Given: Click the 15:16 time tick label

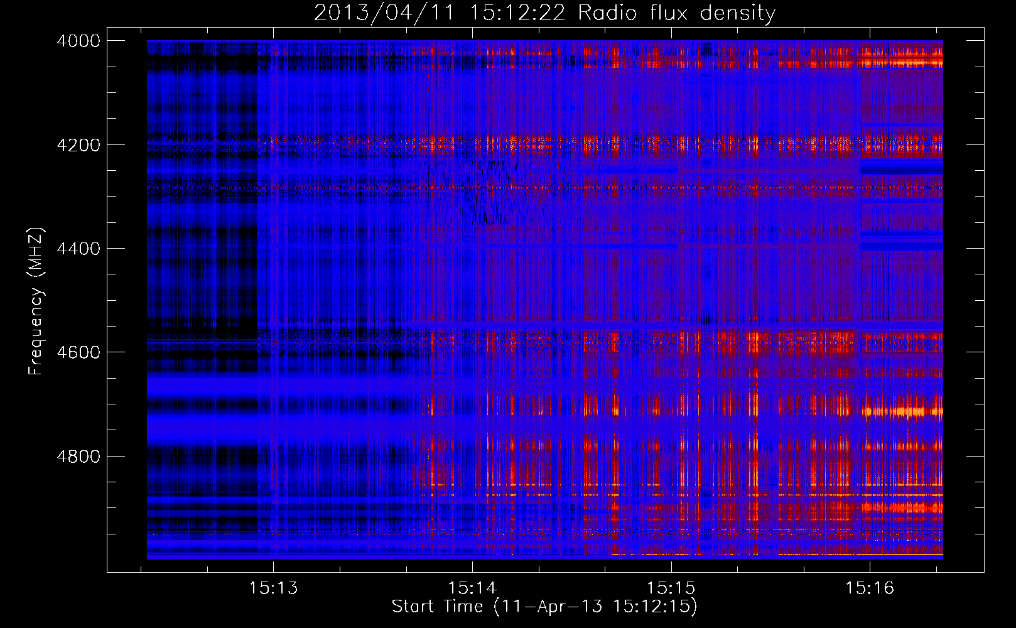Looking at the screenshot, I should [x=870, y=588].
